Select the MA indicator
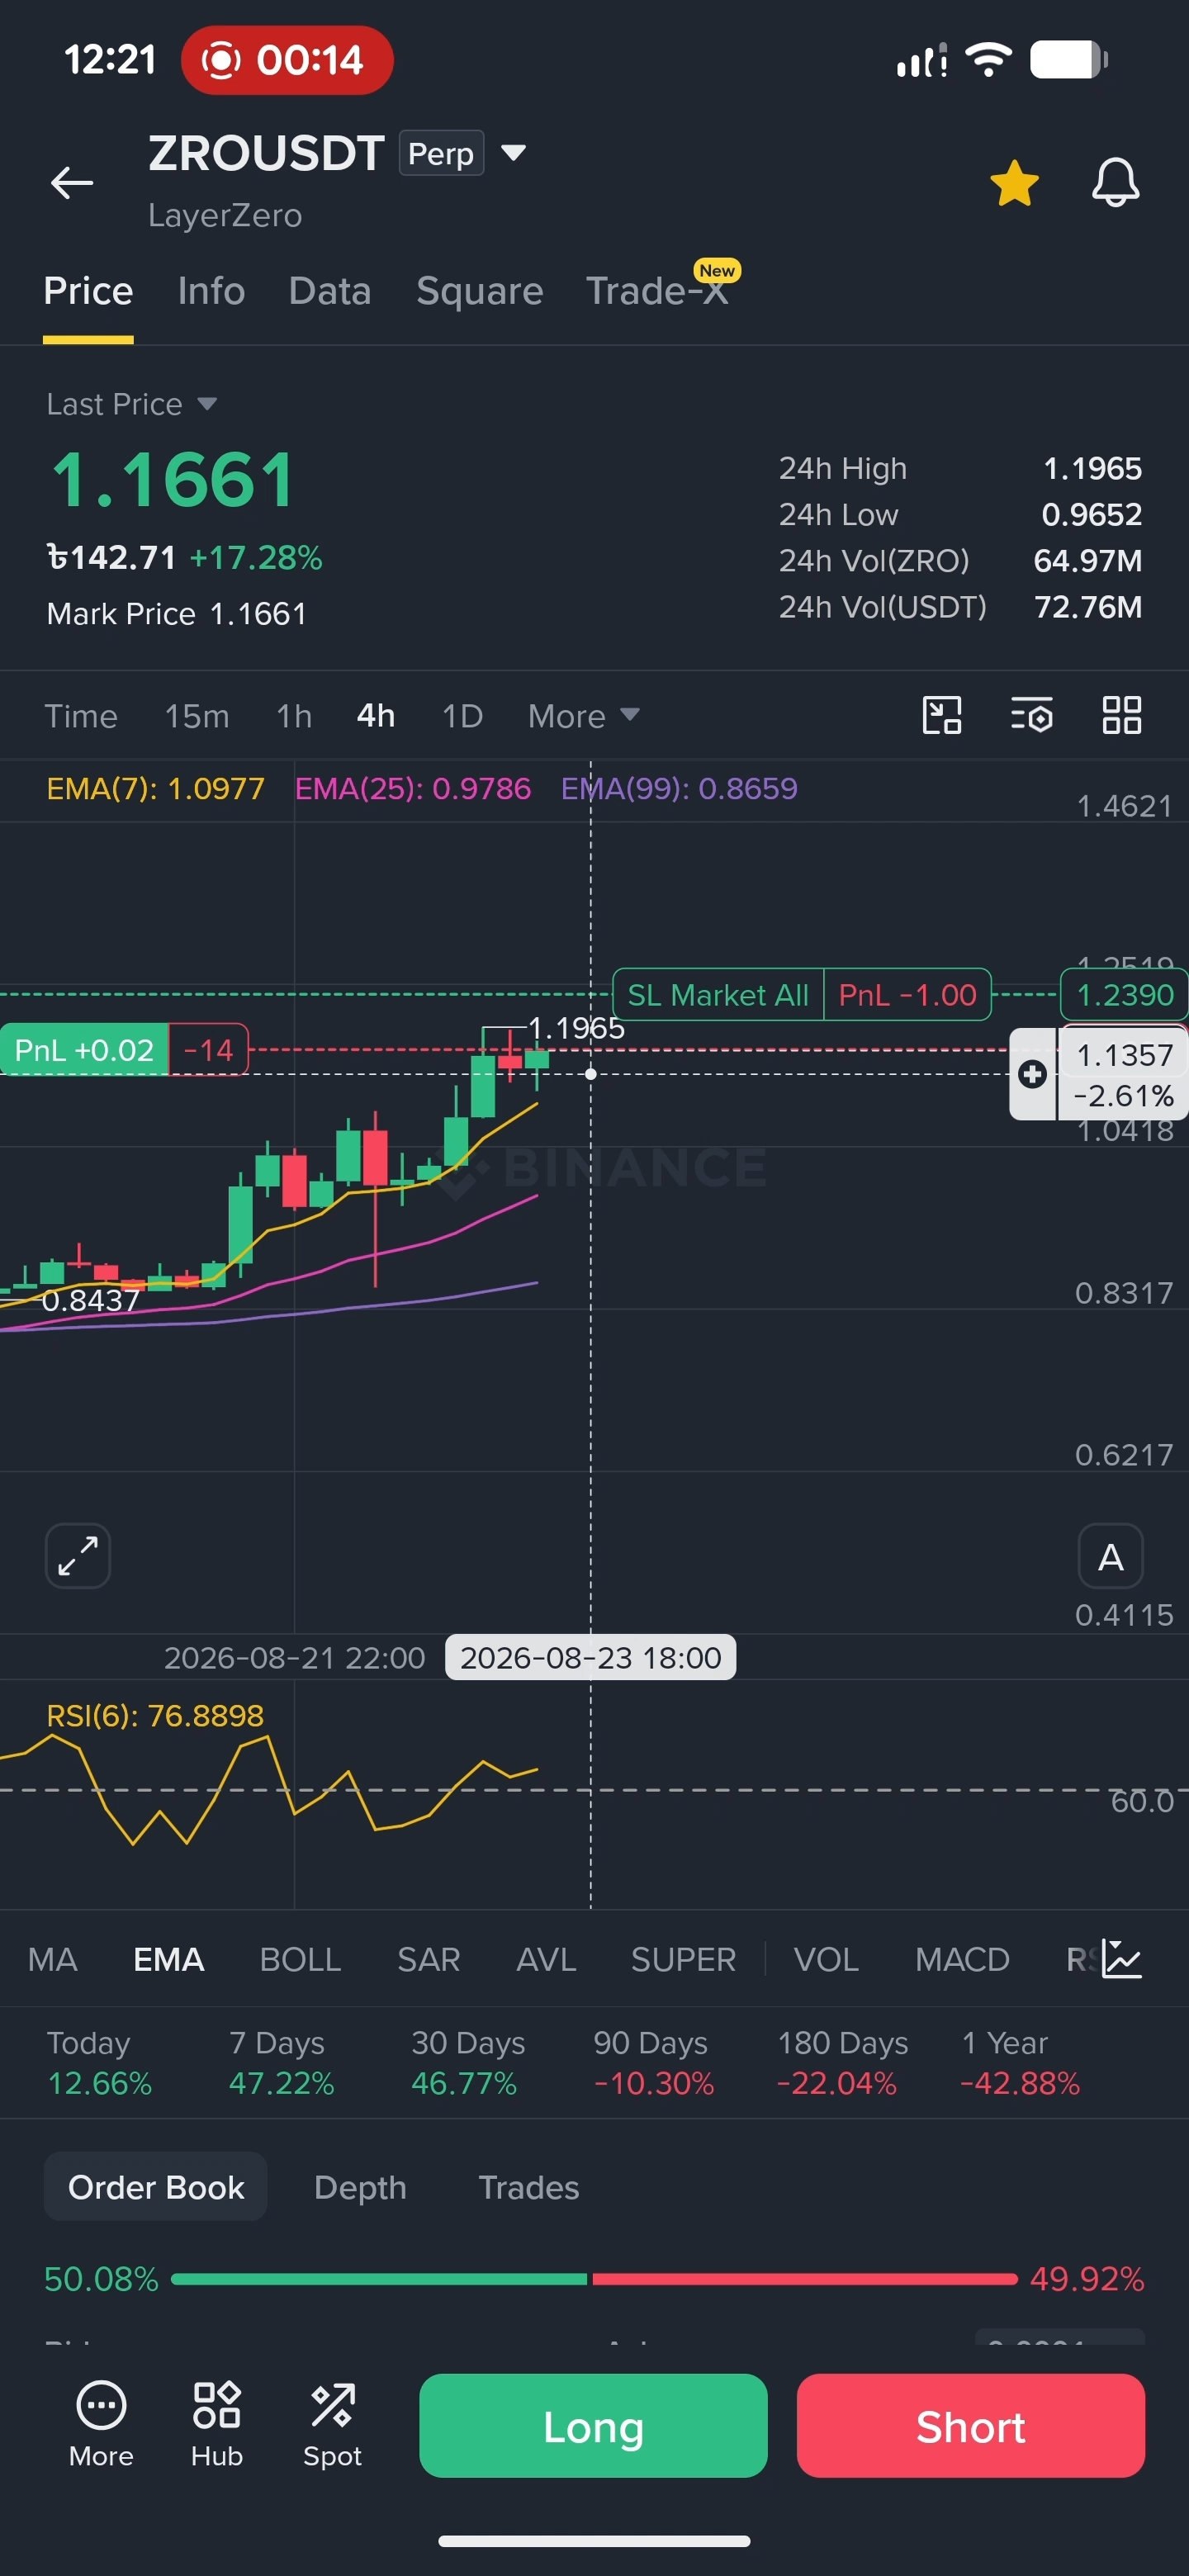The height and width of the screenshot is (2576, 1189). (x=53, y=1959)
